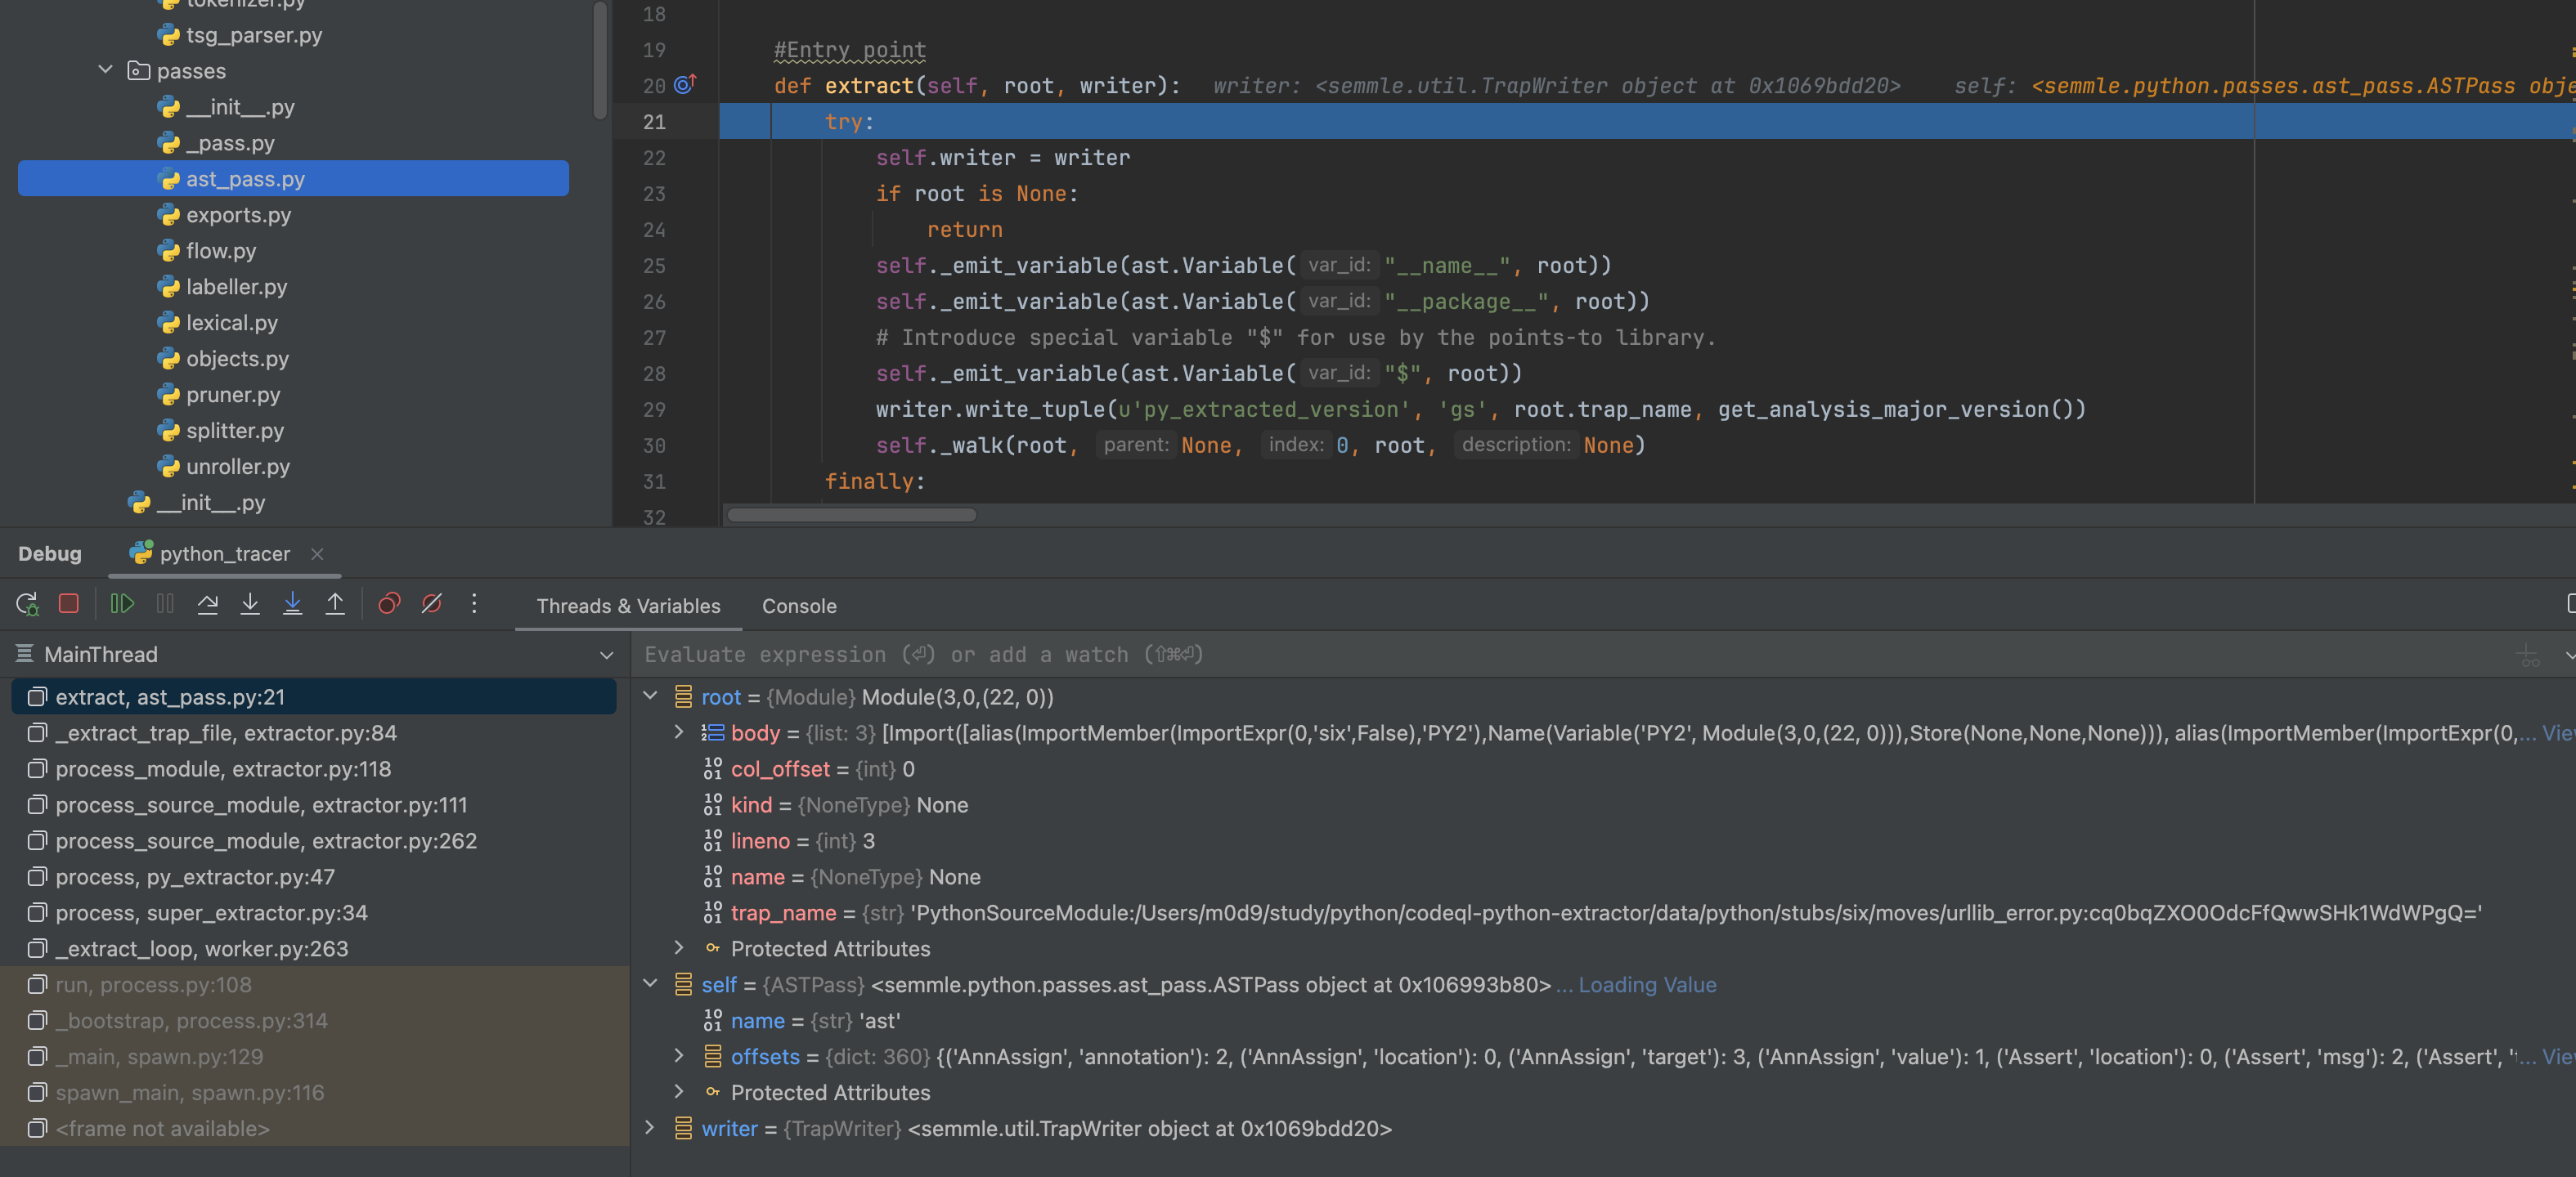This screenshot has width=2576, height=1177.
Task: Select frame _extract_trap_file, extractor.py:84
Action: coord(313,733)
